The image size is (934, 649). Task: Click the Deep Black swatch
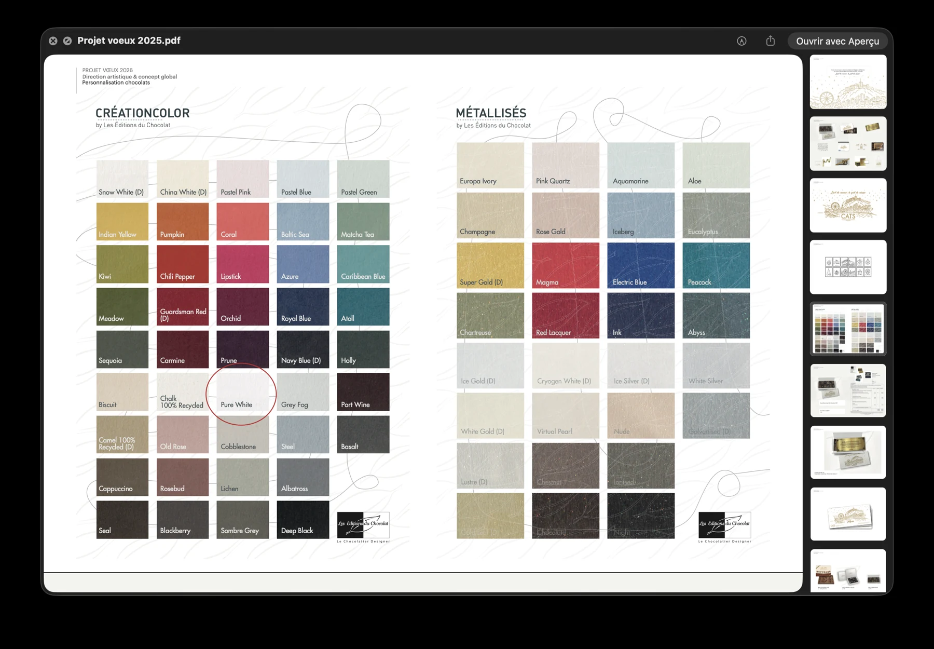[x=303, y=520]
